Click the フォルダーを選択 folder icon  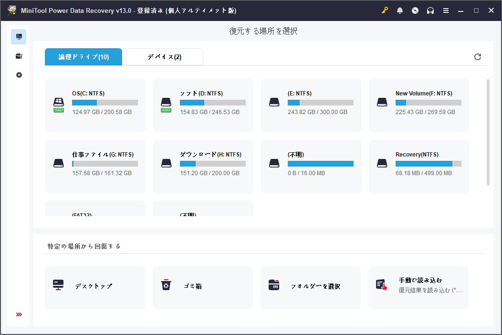[x=274, y=285]
